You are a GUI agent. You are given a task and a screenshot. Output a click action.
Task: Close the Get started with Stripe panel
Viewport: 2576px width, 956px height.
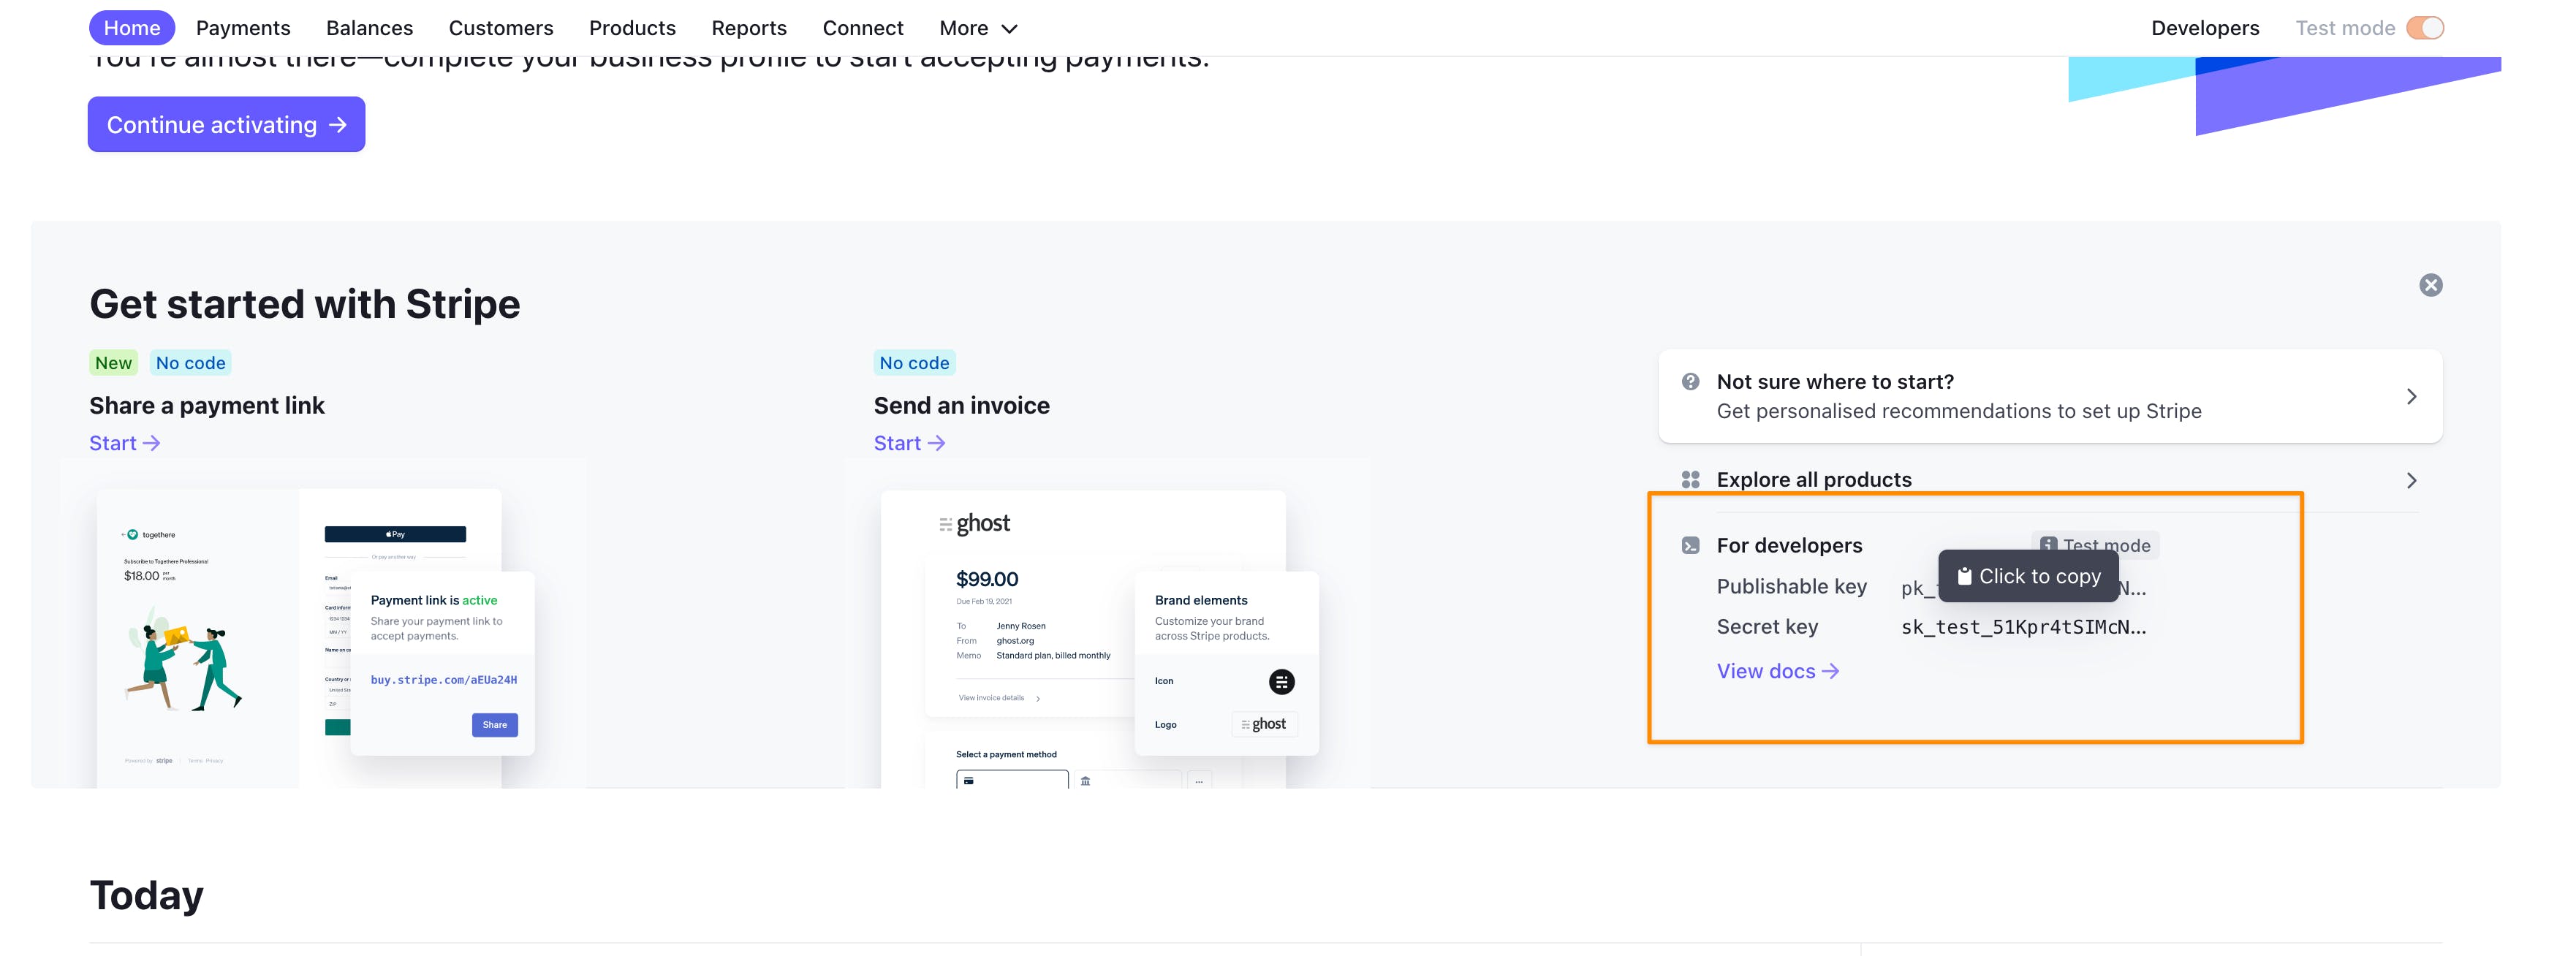tap(2430, 285)
